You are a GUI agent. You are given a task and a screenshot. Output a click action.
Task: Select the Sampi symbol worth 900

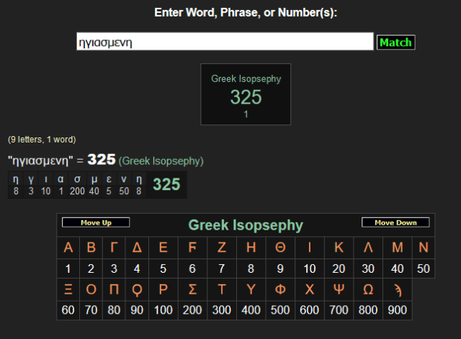tap(398, 291)
